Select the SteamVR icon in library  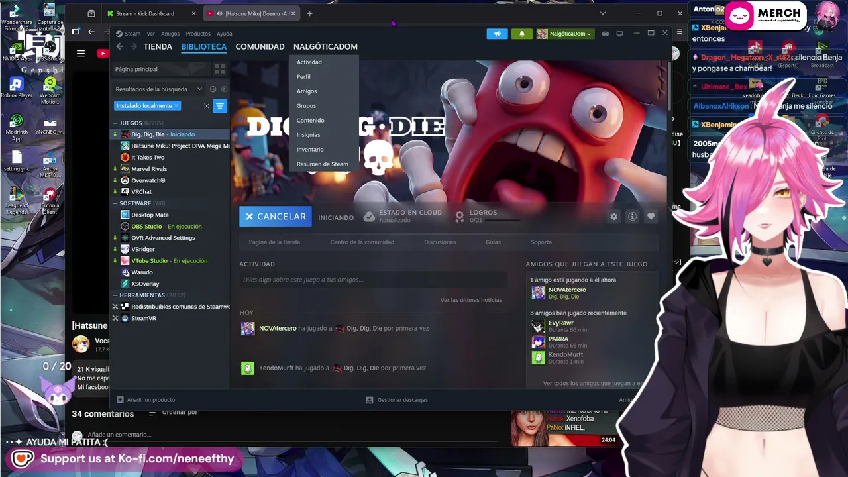(x=125, y=319)
